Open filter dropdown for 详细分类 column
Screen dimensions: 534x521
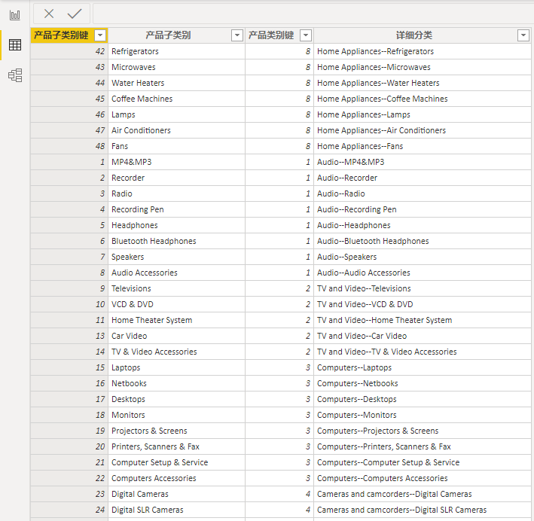[523, 35]
